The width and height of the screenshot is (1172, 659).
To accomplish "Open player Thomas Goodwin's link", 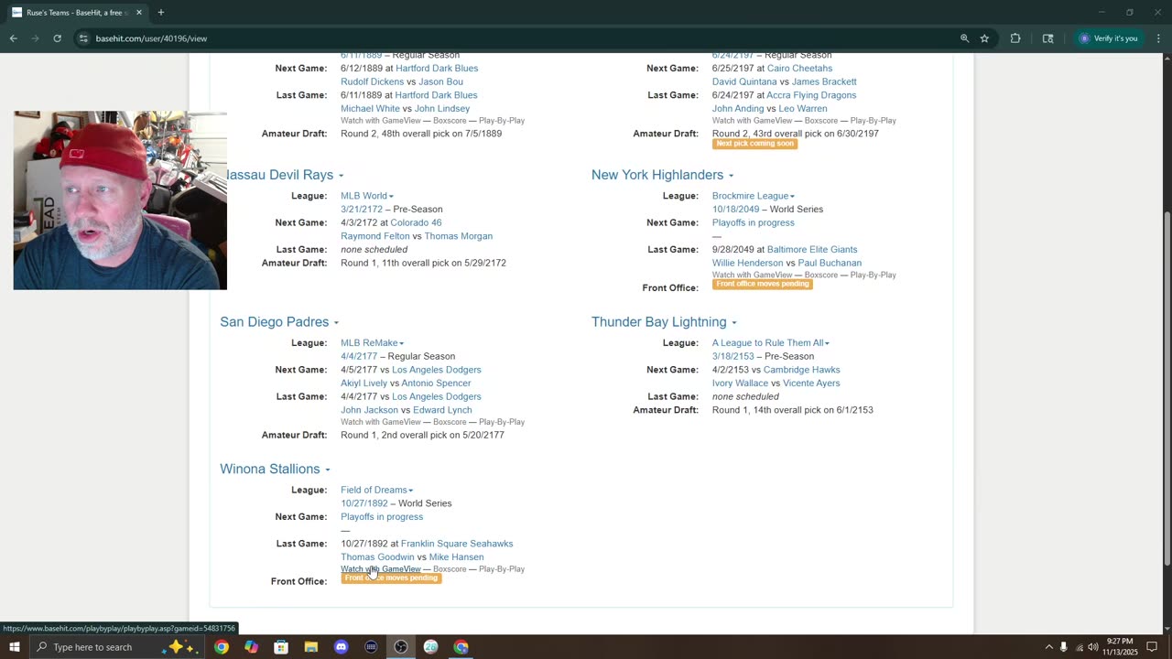I will pos(377,556).
